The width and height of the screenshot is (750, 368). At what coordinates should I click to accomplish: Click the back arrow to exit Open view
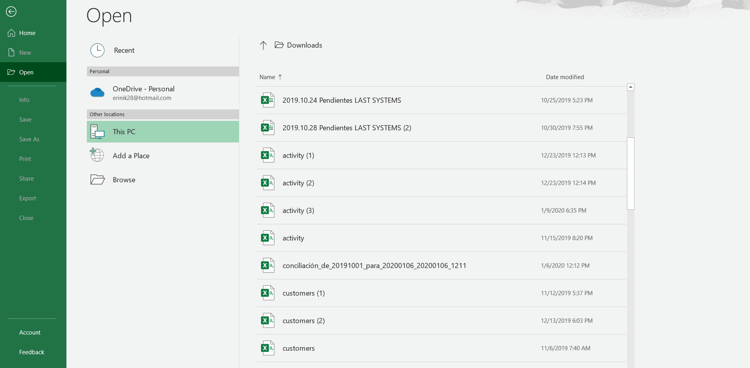(x=11, y=12)
